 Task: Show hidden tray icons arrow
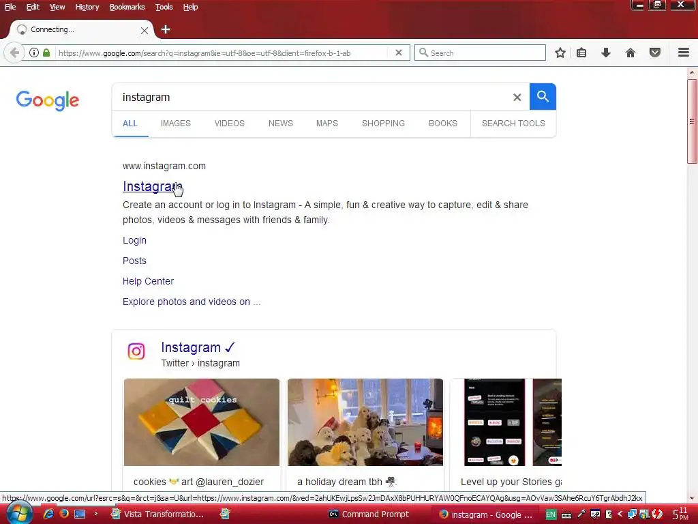620,514
